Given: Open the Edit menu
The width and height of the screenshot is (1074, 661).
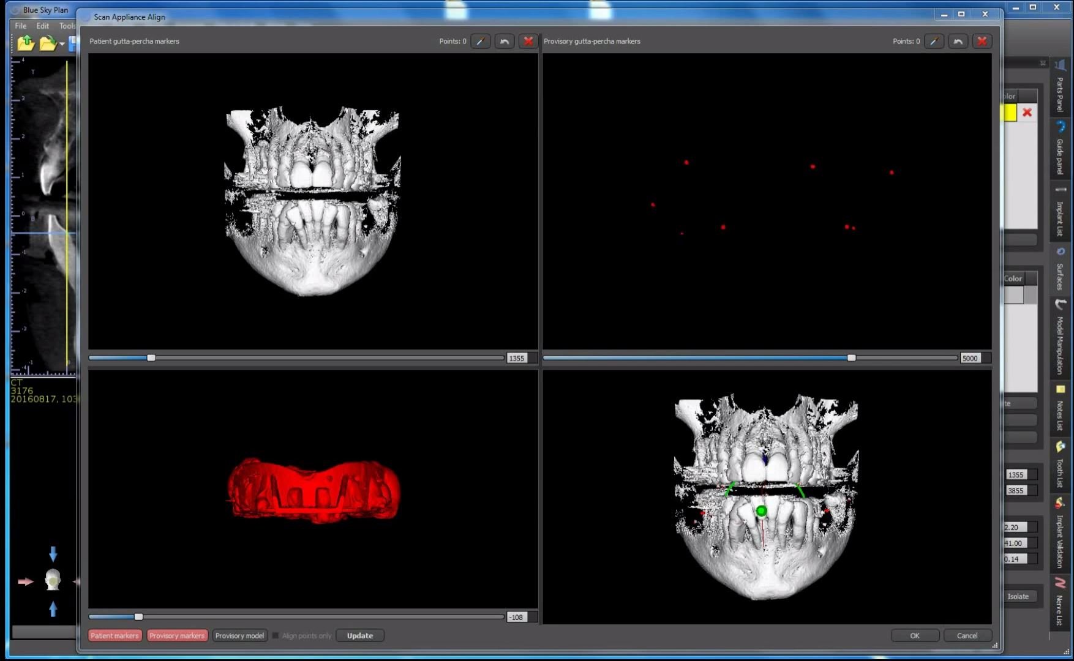Looking at the screenshot, I should 42,26.
